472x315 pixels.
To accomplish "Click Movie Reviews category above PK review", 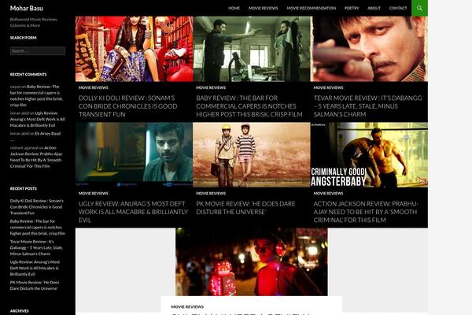I will (211, 194).
